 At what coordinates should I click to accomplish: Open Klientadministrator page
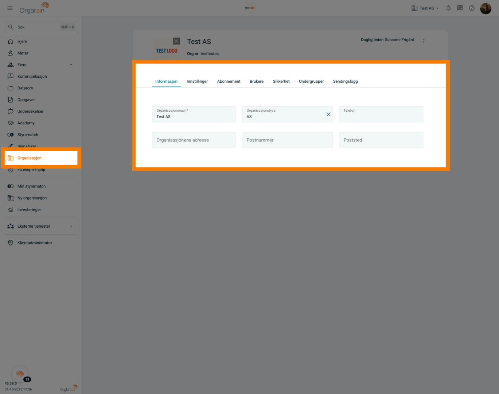tap(35, 243)
